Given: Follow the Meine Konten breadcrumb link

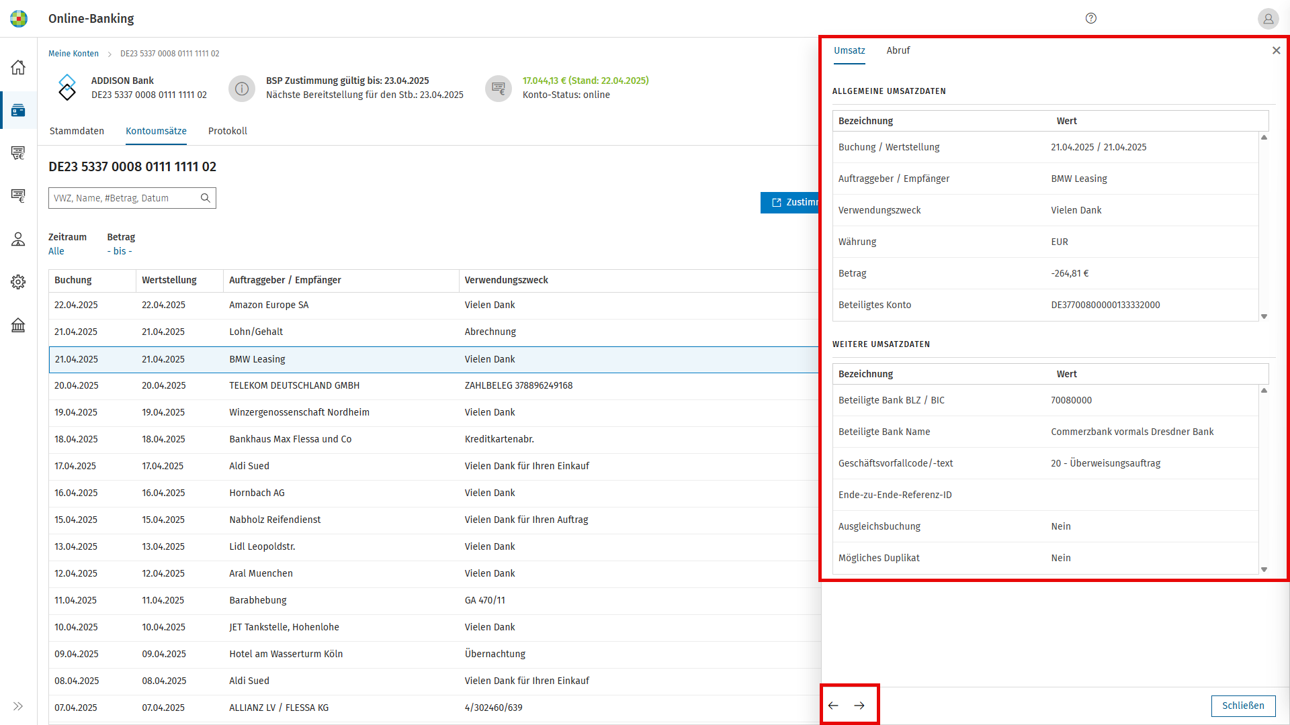Looking at the screenshot, I should (73, 54).
